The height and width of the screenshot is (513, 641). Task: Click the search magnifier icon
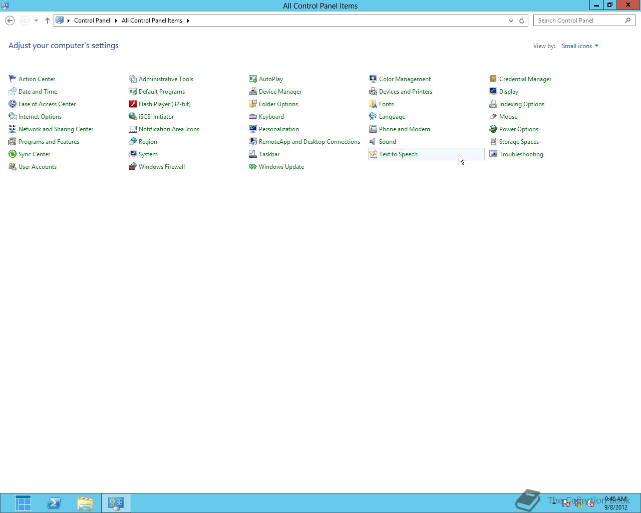(x=628, y=21)
